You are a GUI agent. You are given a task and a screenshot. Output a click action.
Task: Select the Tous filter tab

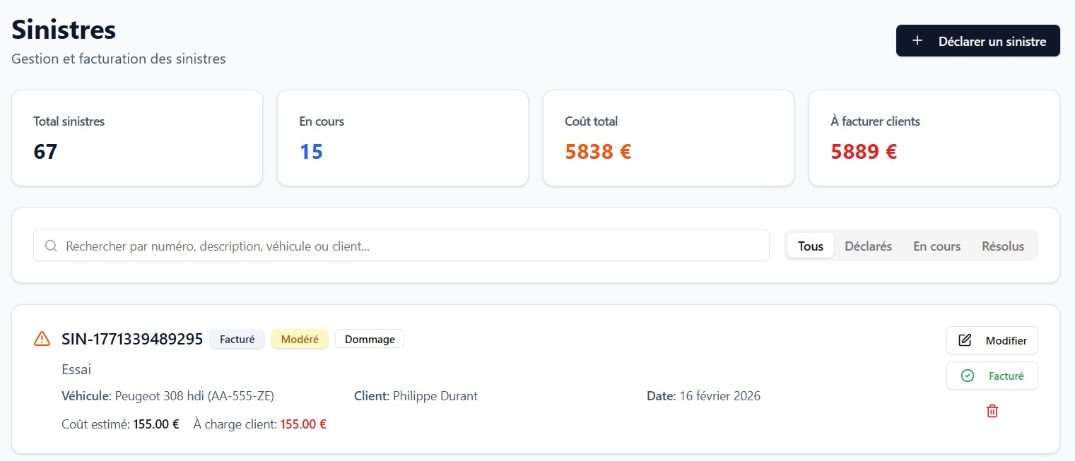810,246
